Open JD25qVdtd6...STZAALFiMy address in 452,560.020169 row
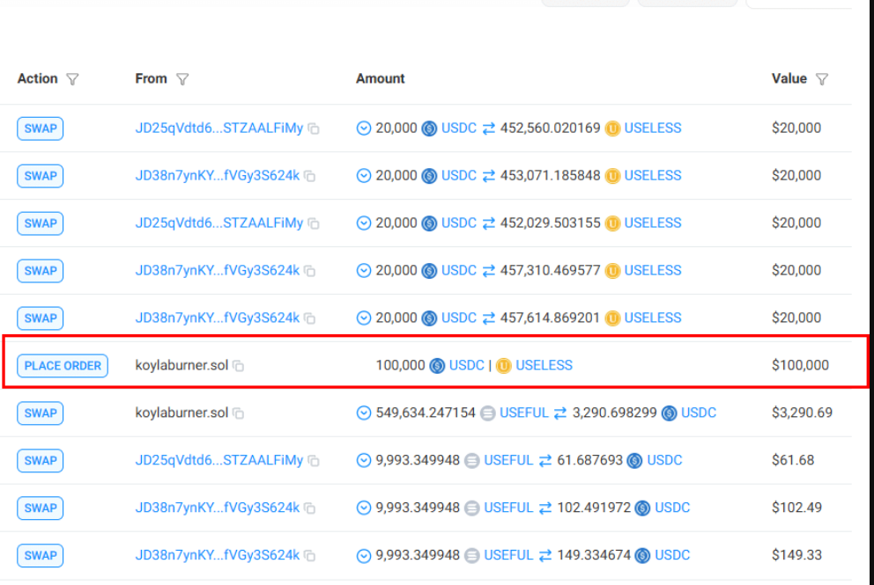The height and width of the screenshot is (585, 874). click(x=219, y=128)
